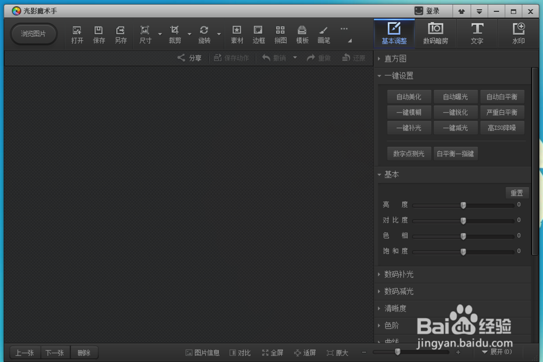Apply 一键锐化 one-click sharpen
This screenshot has height=362, width=543.
click(x=456, y=112)
